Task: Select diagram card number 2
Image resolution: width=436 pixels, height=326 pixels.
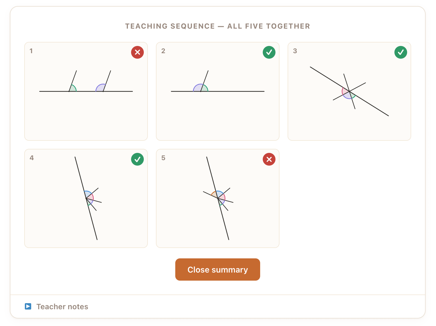Action: tap(218, 91)
